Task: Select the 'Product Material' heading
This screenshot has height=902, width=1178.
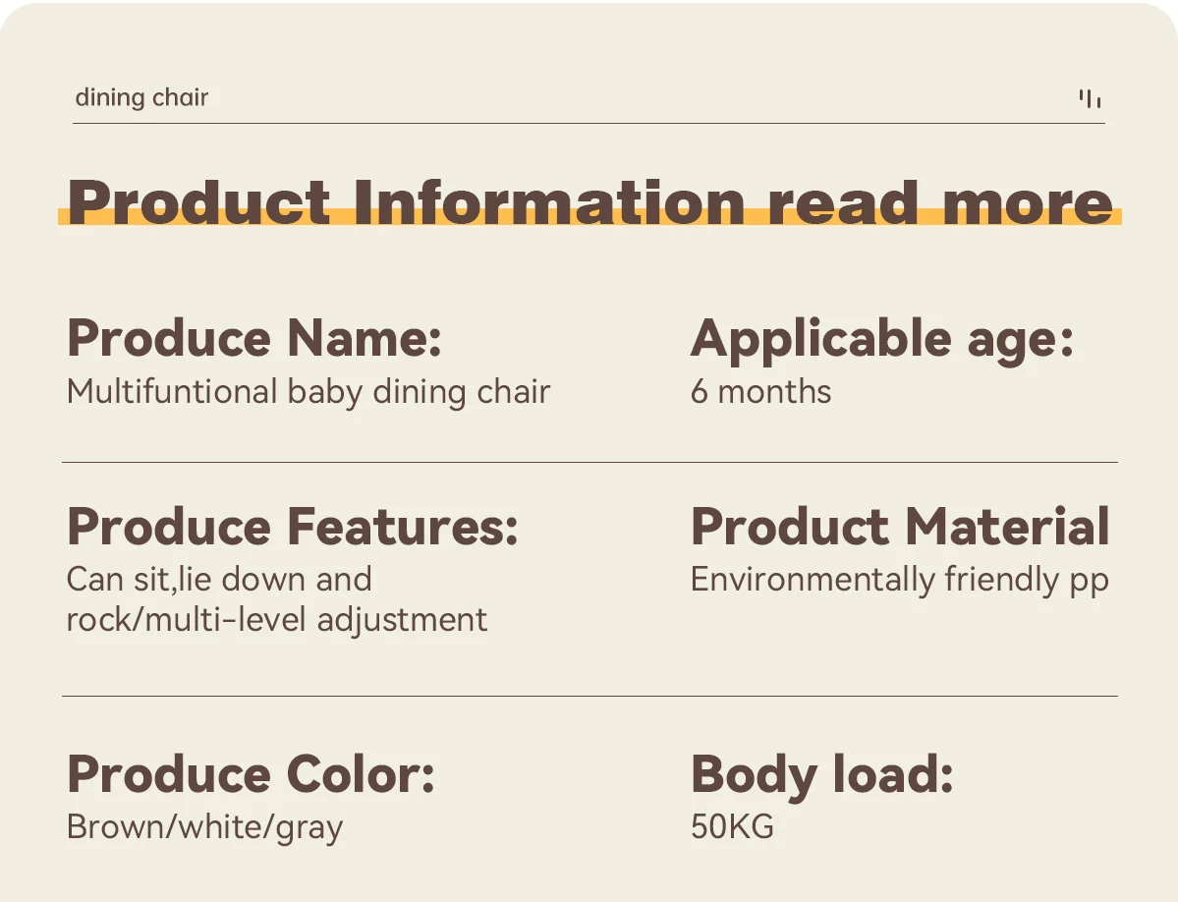Action: coord(900,526)
